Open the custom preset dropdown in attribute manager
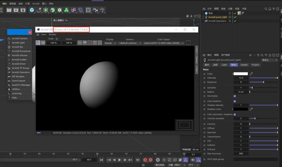This screenshot has height=167, width=282. pos(269,60)
